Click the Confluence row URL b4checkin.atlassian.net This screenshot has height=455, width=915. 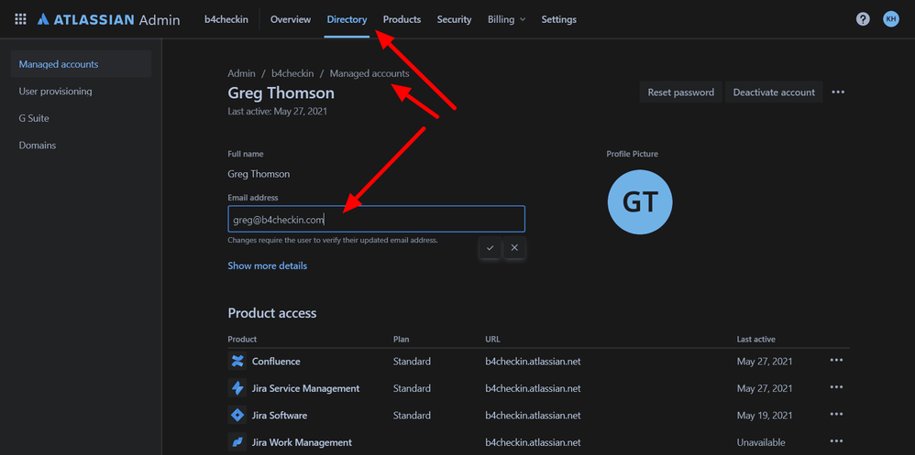click(x=533, y=362)
